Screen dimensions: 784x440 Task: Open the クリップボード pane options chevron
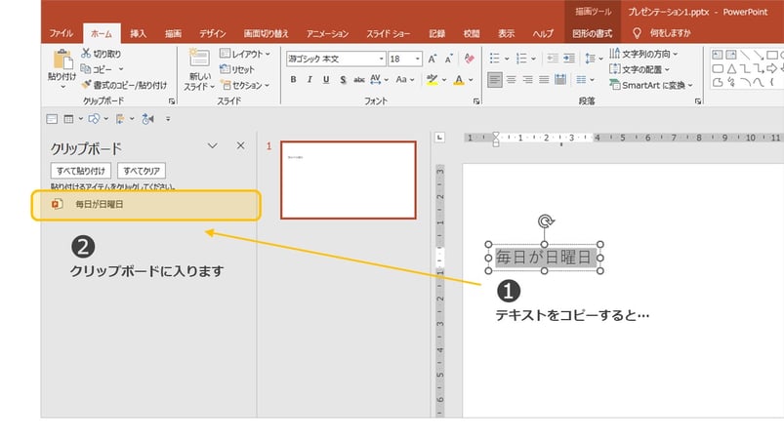coord(213,145)
